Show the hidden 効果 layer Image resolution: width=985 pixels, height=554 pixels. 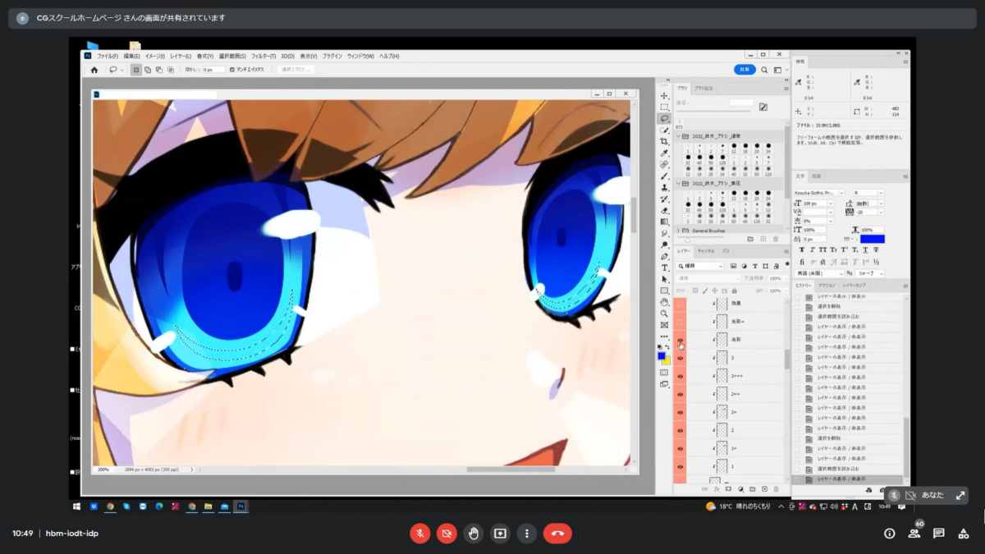680,303
